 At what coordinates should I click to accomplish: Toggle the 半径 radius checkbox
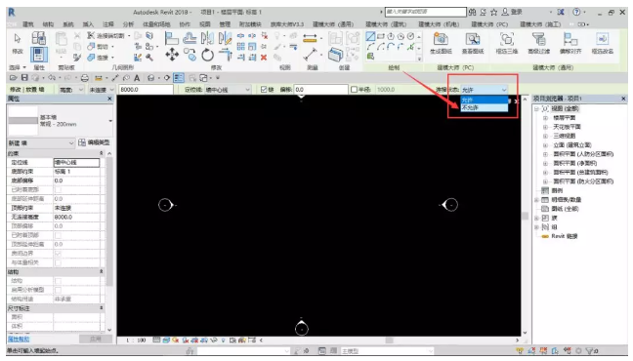354,90
